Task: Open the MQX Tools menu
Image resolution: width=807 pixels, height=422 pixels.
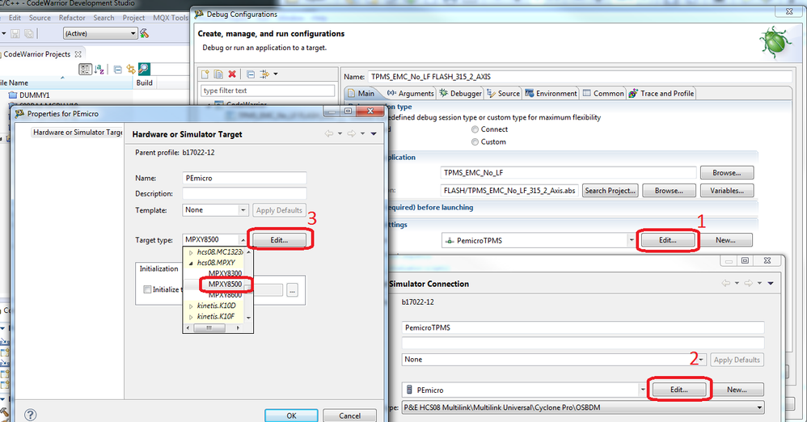Action: pos(171,18)
